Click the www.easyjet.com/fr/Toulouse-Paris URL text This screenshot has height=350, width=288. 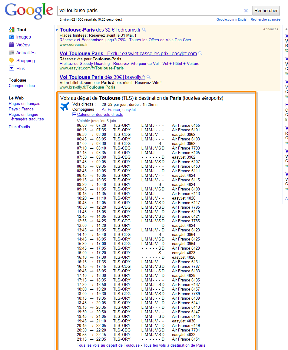92,68
